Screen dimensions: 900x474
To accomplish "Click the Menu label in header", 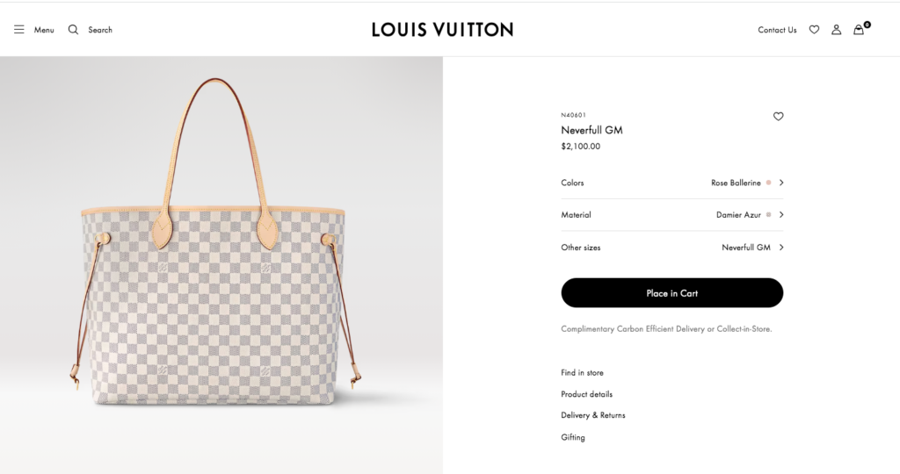I will 44,30.
